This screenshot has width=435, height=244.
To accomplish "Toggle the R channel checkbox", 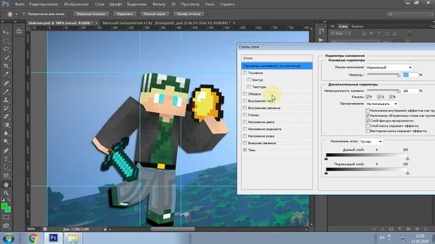I will tap(368, 97).
